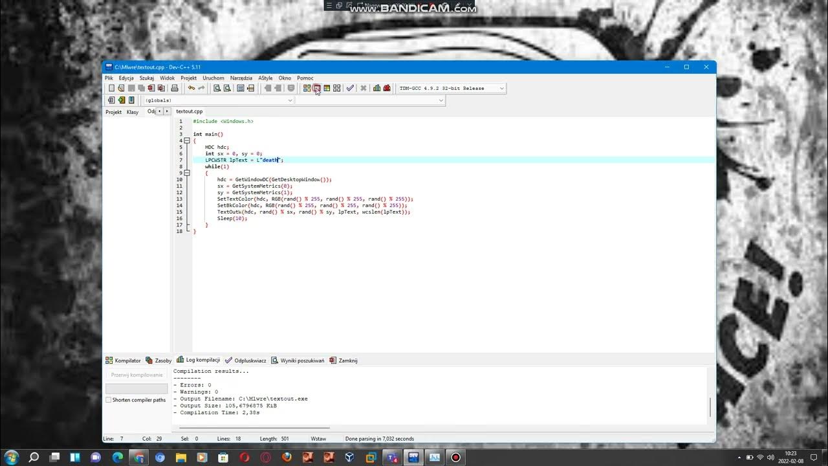Open the Plik menu
The height and width of the screenshot is (466, 828).
point(109,78)
